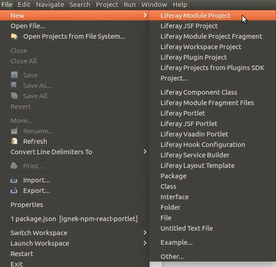Open the Project menu
This screenshot has height=267, width=276.
pos(107,5)
